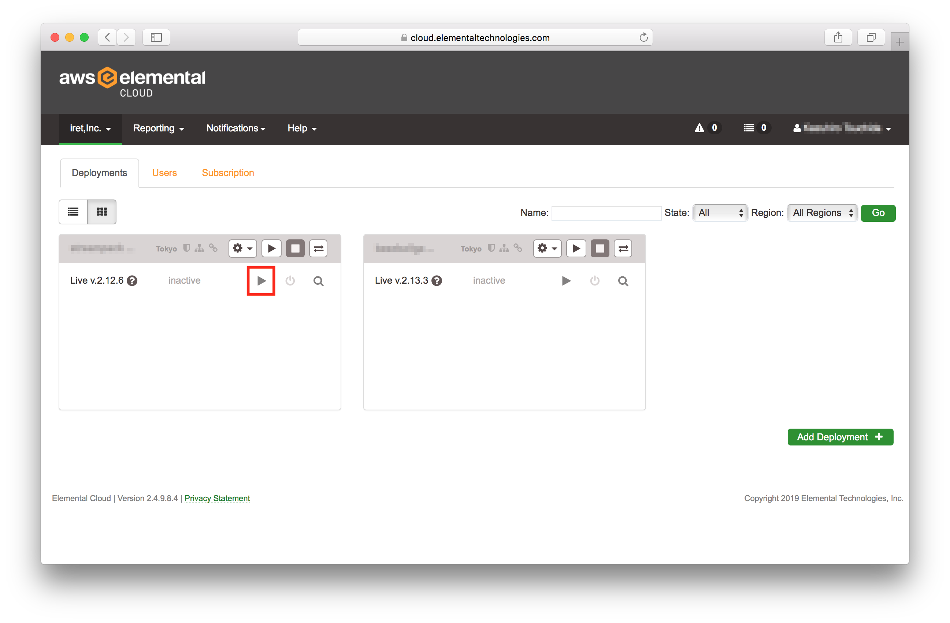This screenshot has width=950, height=623.
Task: Toggle the power icon on the Live v.2.13.3 row
Action: [x=594, y=280]
